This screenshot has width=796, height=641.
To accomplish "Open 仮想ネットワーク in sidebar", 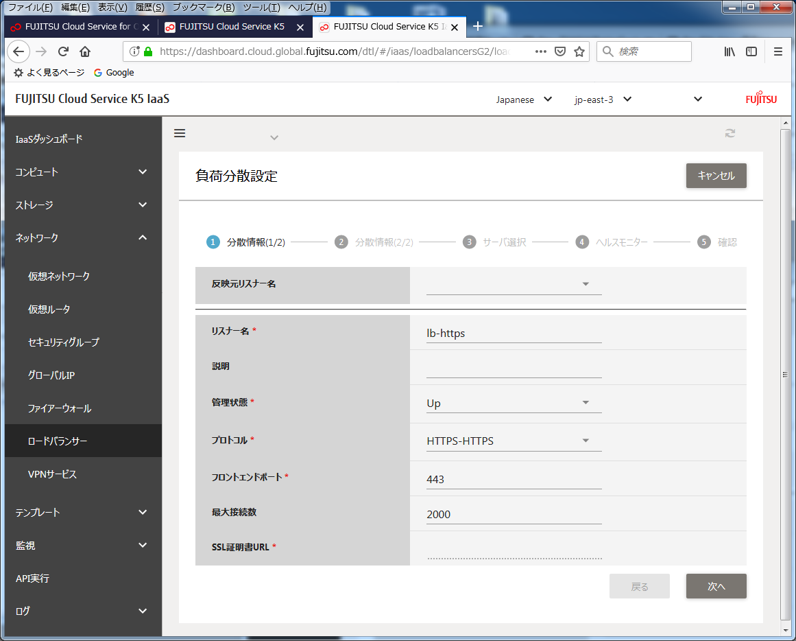I will pyautogui.click(x=59, y=276).
